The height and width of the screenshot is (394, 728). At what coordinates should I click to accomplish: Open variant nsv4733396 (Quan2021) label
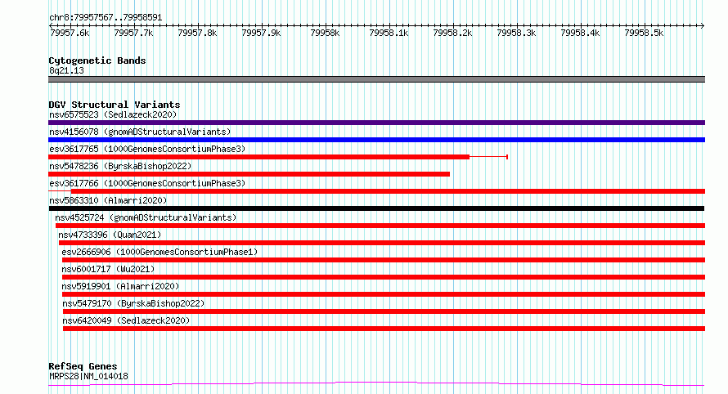(110, 235)
